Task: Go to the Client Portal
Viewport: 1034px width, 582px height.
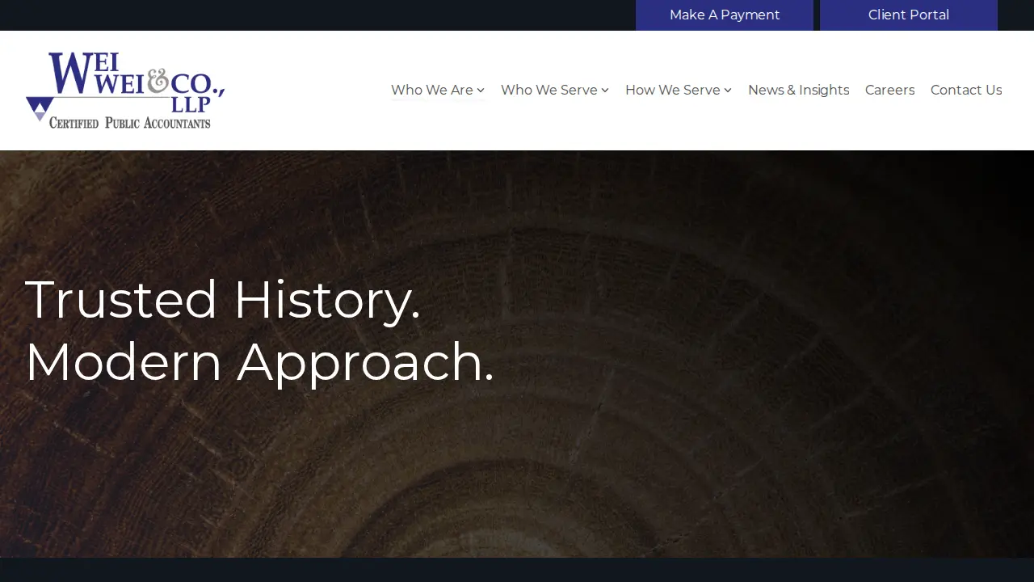Action: click(909, 15)
